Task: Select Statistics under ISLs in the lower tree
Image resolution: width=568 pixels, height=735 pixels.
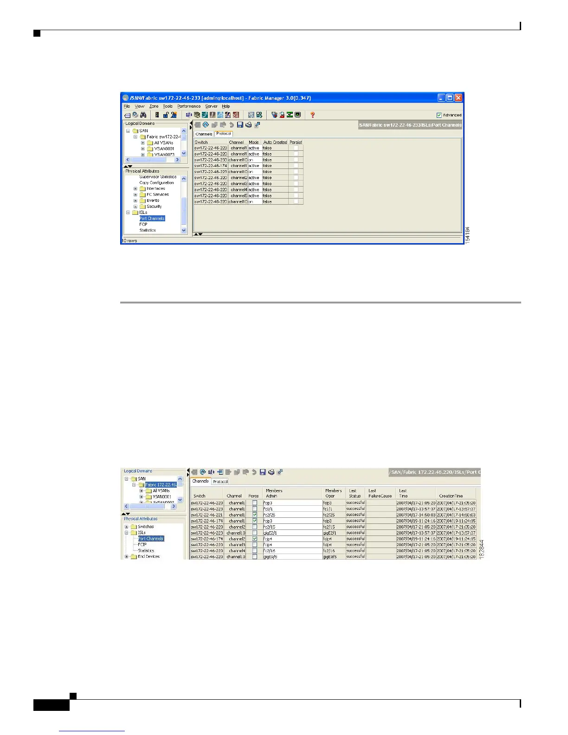Action: coord(146,551)
